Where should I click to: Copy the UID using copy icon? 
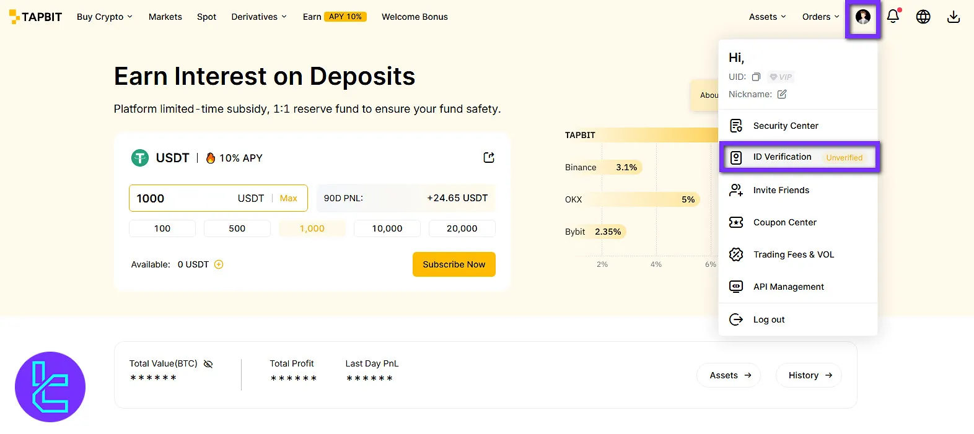point(756,77)
